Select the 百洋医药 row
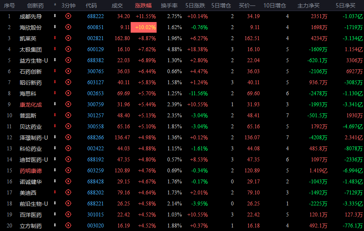364x231 pixels. pyautogui.click(x=182, y=214)
